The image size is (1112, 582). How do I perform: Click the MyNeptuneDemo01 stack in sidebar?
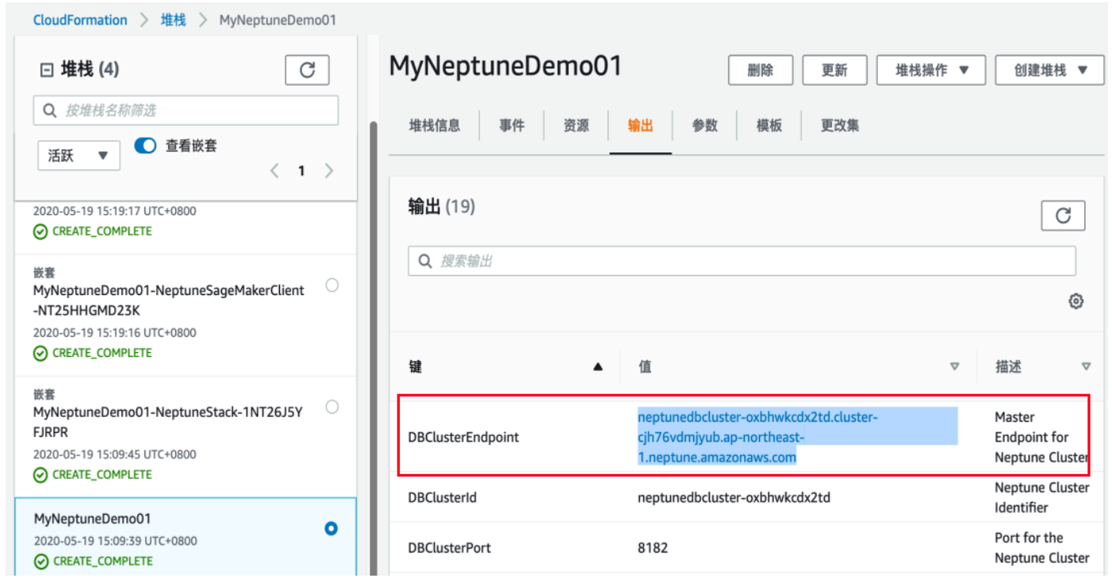pyautogui.click(x=92, y=519)
